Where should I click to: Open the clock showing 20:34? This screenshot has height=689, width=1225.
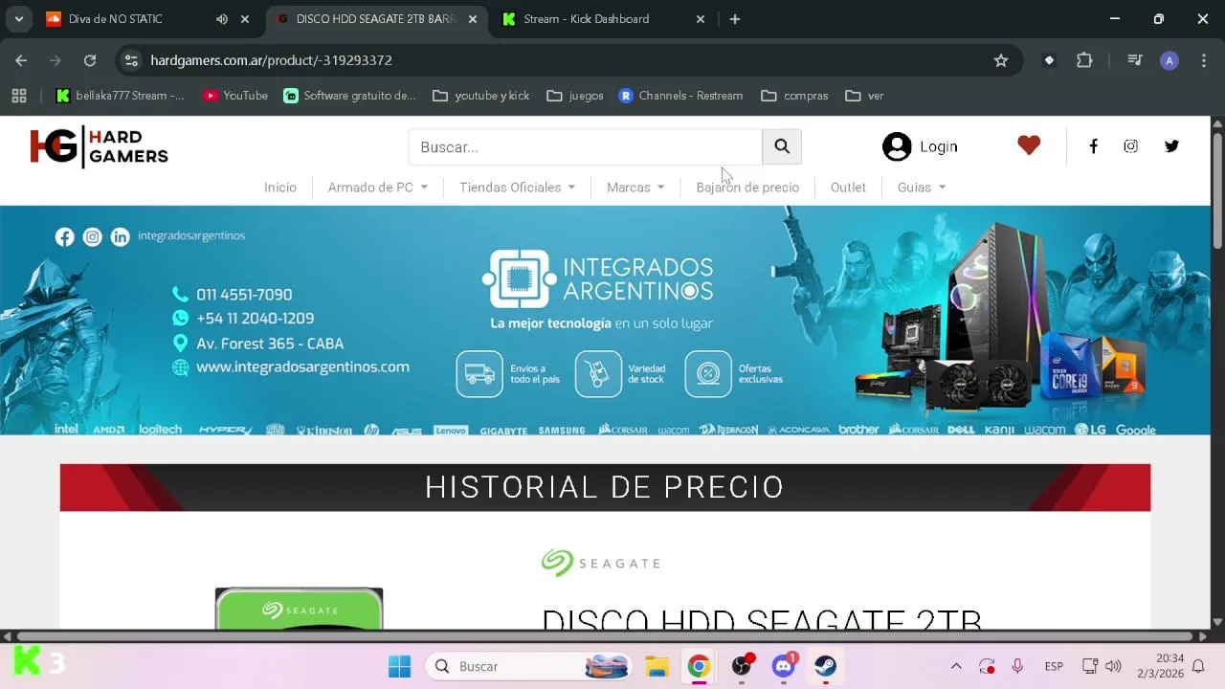[1160, 666]
